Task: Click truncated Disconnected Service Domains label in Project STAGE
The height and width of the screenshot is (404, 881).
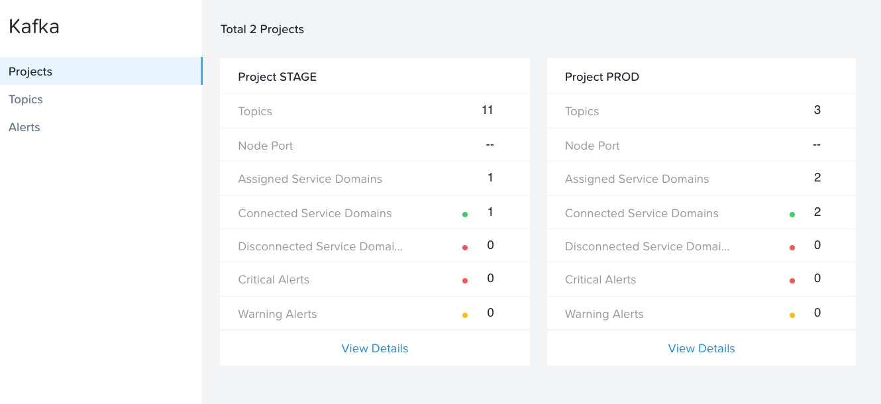Action: coord(321,246)
